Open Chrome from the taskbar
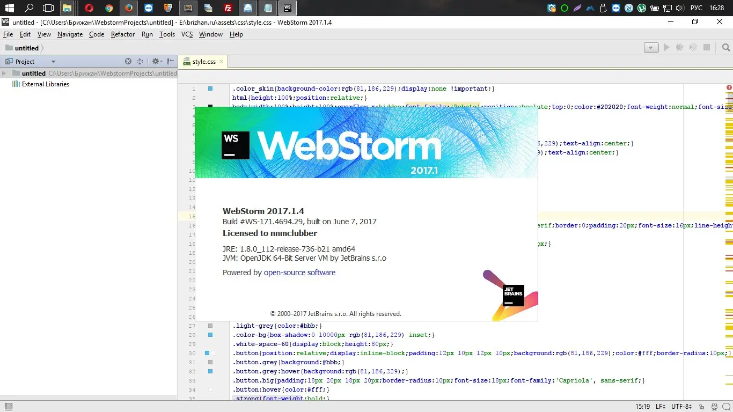The image size is (733, 412). coord(109,8)
